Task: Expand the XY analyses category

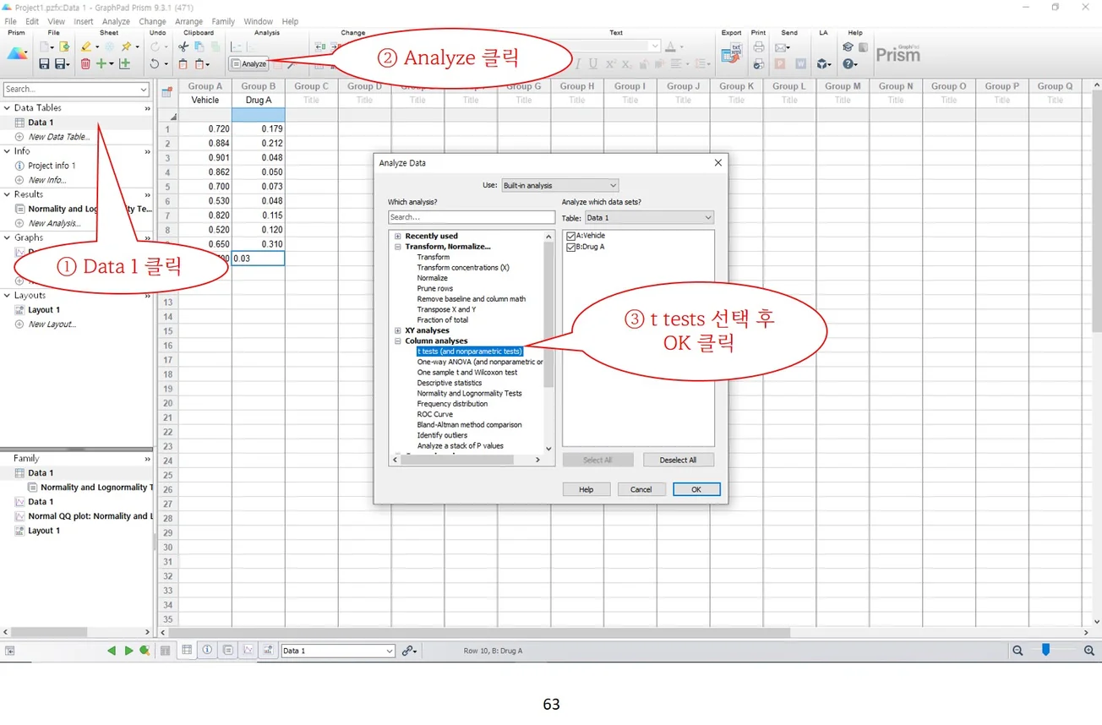Action: [x=397, y=330]
